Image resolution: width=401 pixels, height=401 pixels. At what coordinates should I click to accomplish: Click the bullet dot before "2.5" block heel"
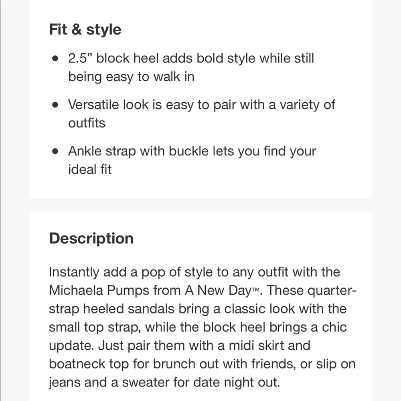point(55,59)
